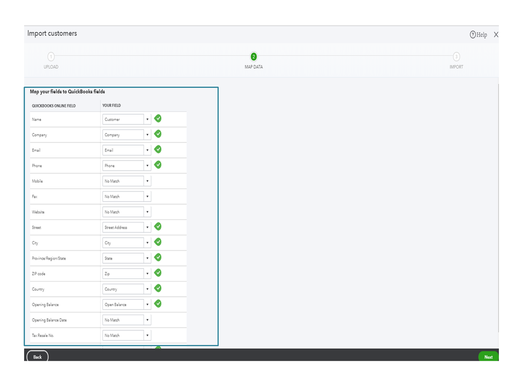Open Street field dropdown showing Street Address
The height and width of the screenshot is (392, 523).
pos(127,227)
